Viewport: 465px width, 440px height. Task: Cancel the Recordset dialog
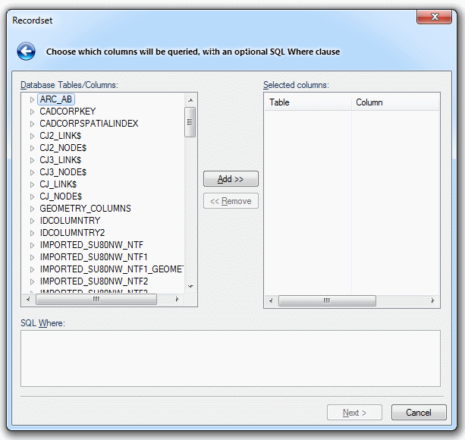click(x=419, y=413)
